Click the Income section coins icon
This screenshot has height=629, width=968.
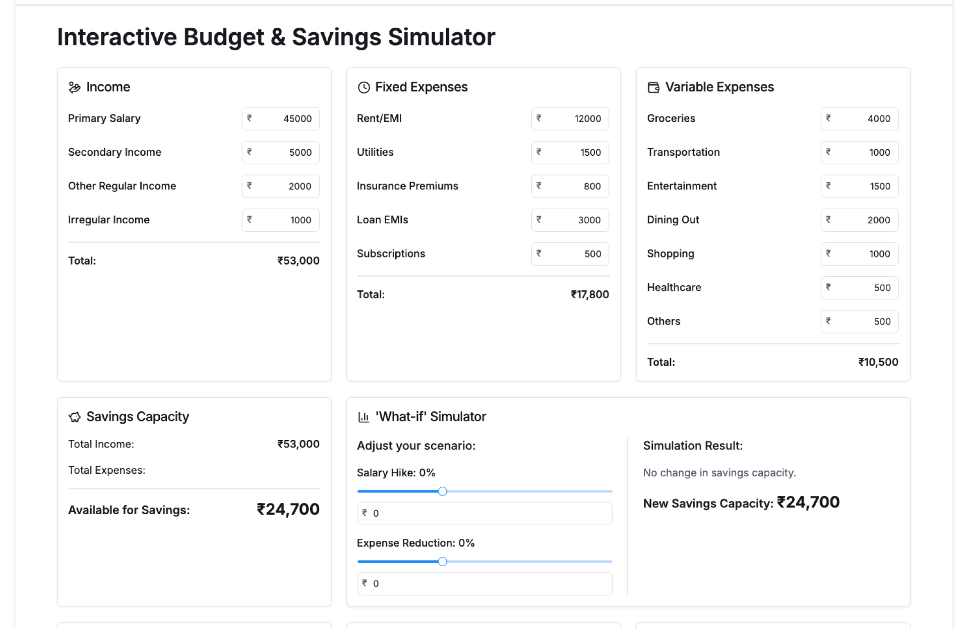coord(74,87)
